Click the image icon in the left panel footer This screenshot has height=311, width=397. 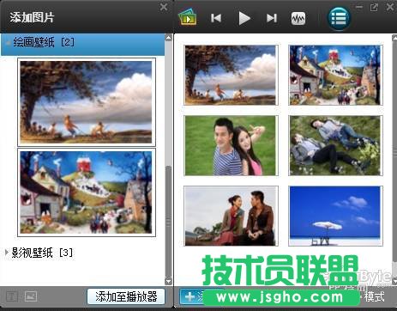tap(31, 296)
